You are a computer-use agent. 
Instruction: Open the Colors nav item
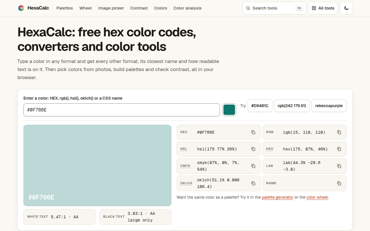coord(161,8)
